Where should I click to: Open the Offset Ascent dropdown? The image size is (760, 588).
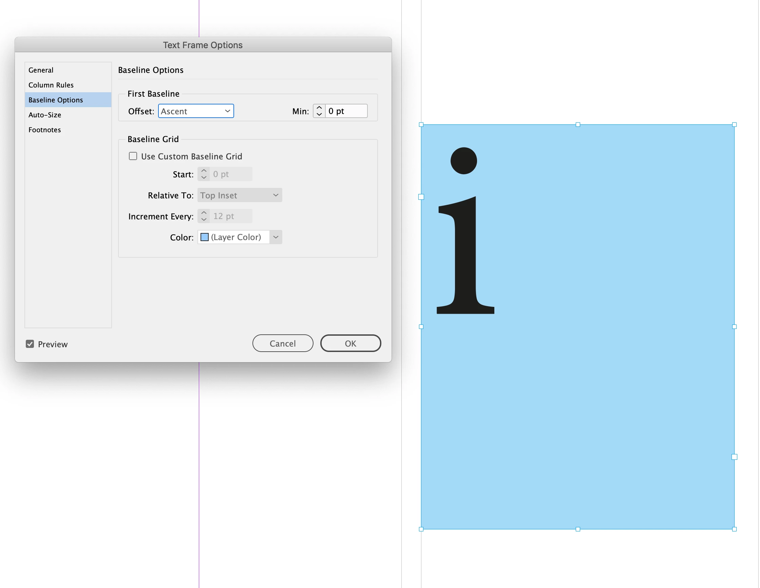[196, 111]
